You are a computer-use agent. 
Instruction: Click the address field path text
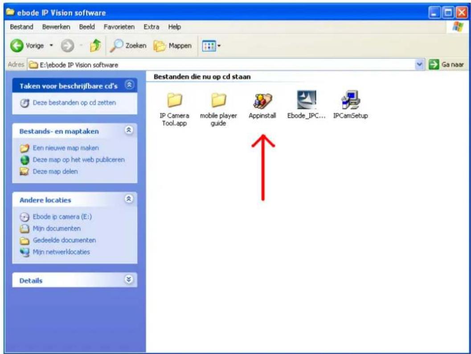(79, 65)
